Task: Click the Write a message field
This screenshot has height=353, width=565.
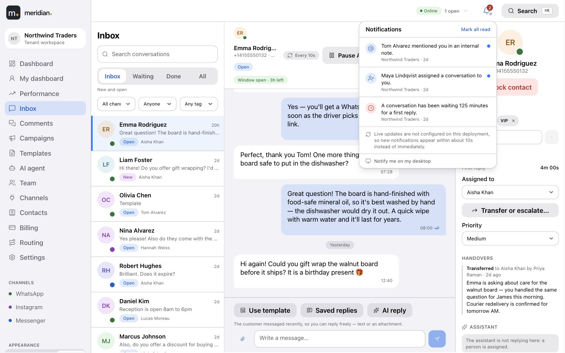Action: click(x=340, y=339)
